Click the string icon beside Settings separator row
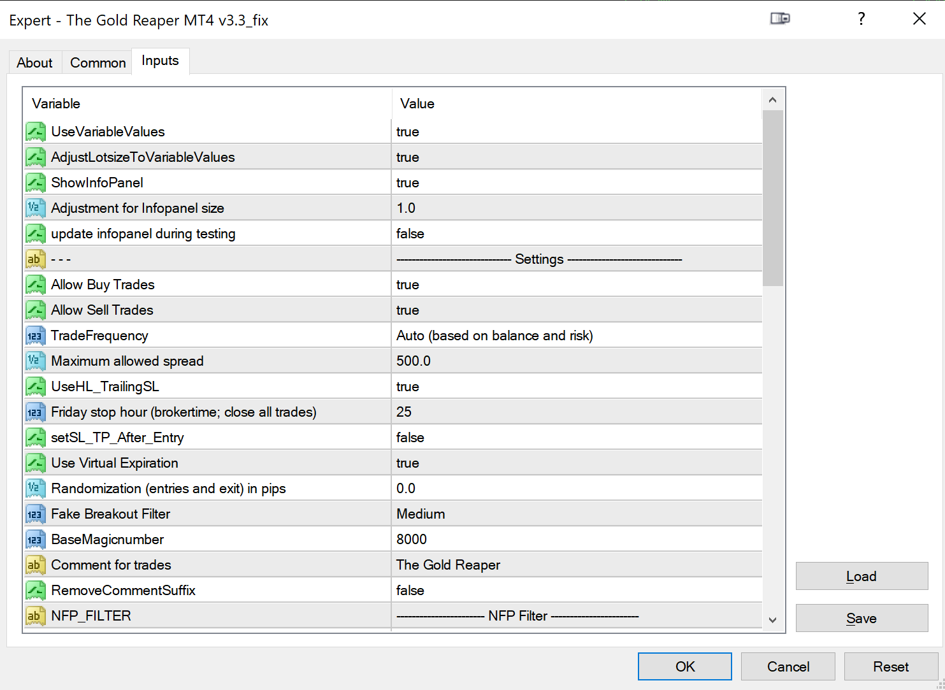Screen dimensions: 945x690 click(x=35, y=259)
